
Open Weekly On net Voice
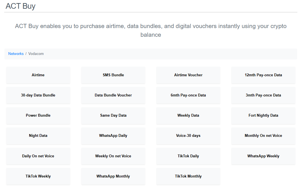pos(113,156)
